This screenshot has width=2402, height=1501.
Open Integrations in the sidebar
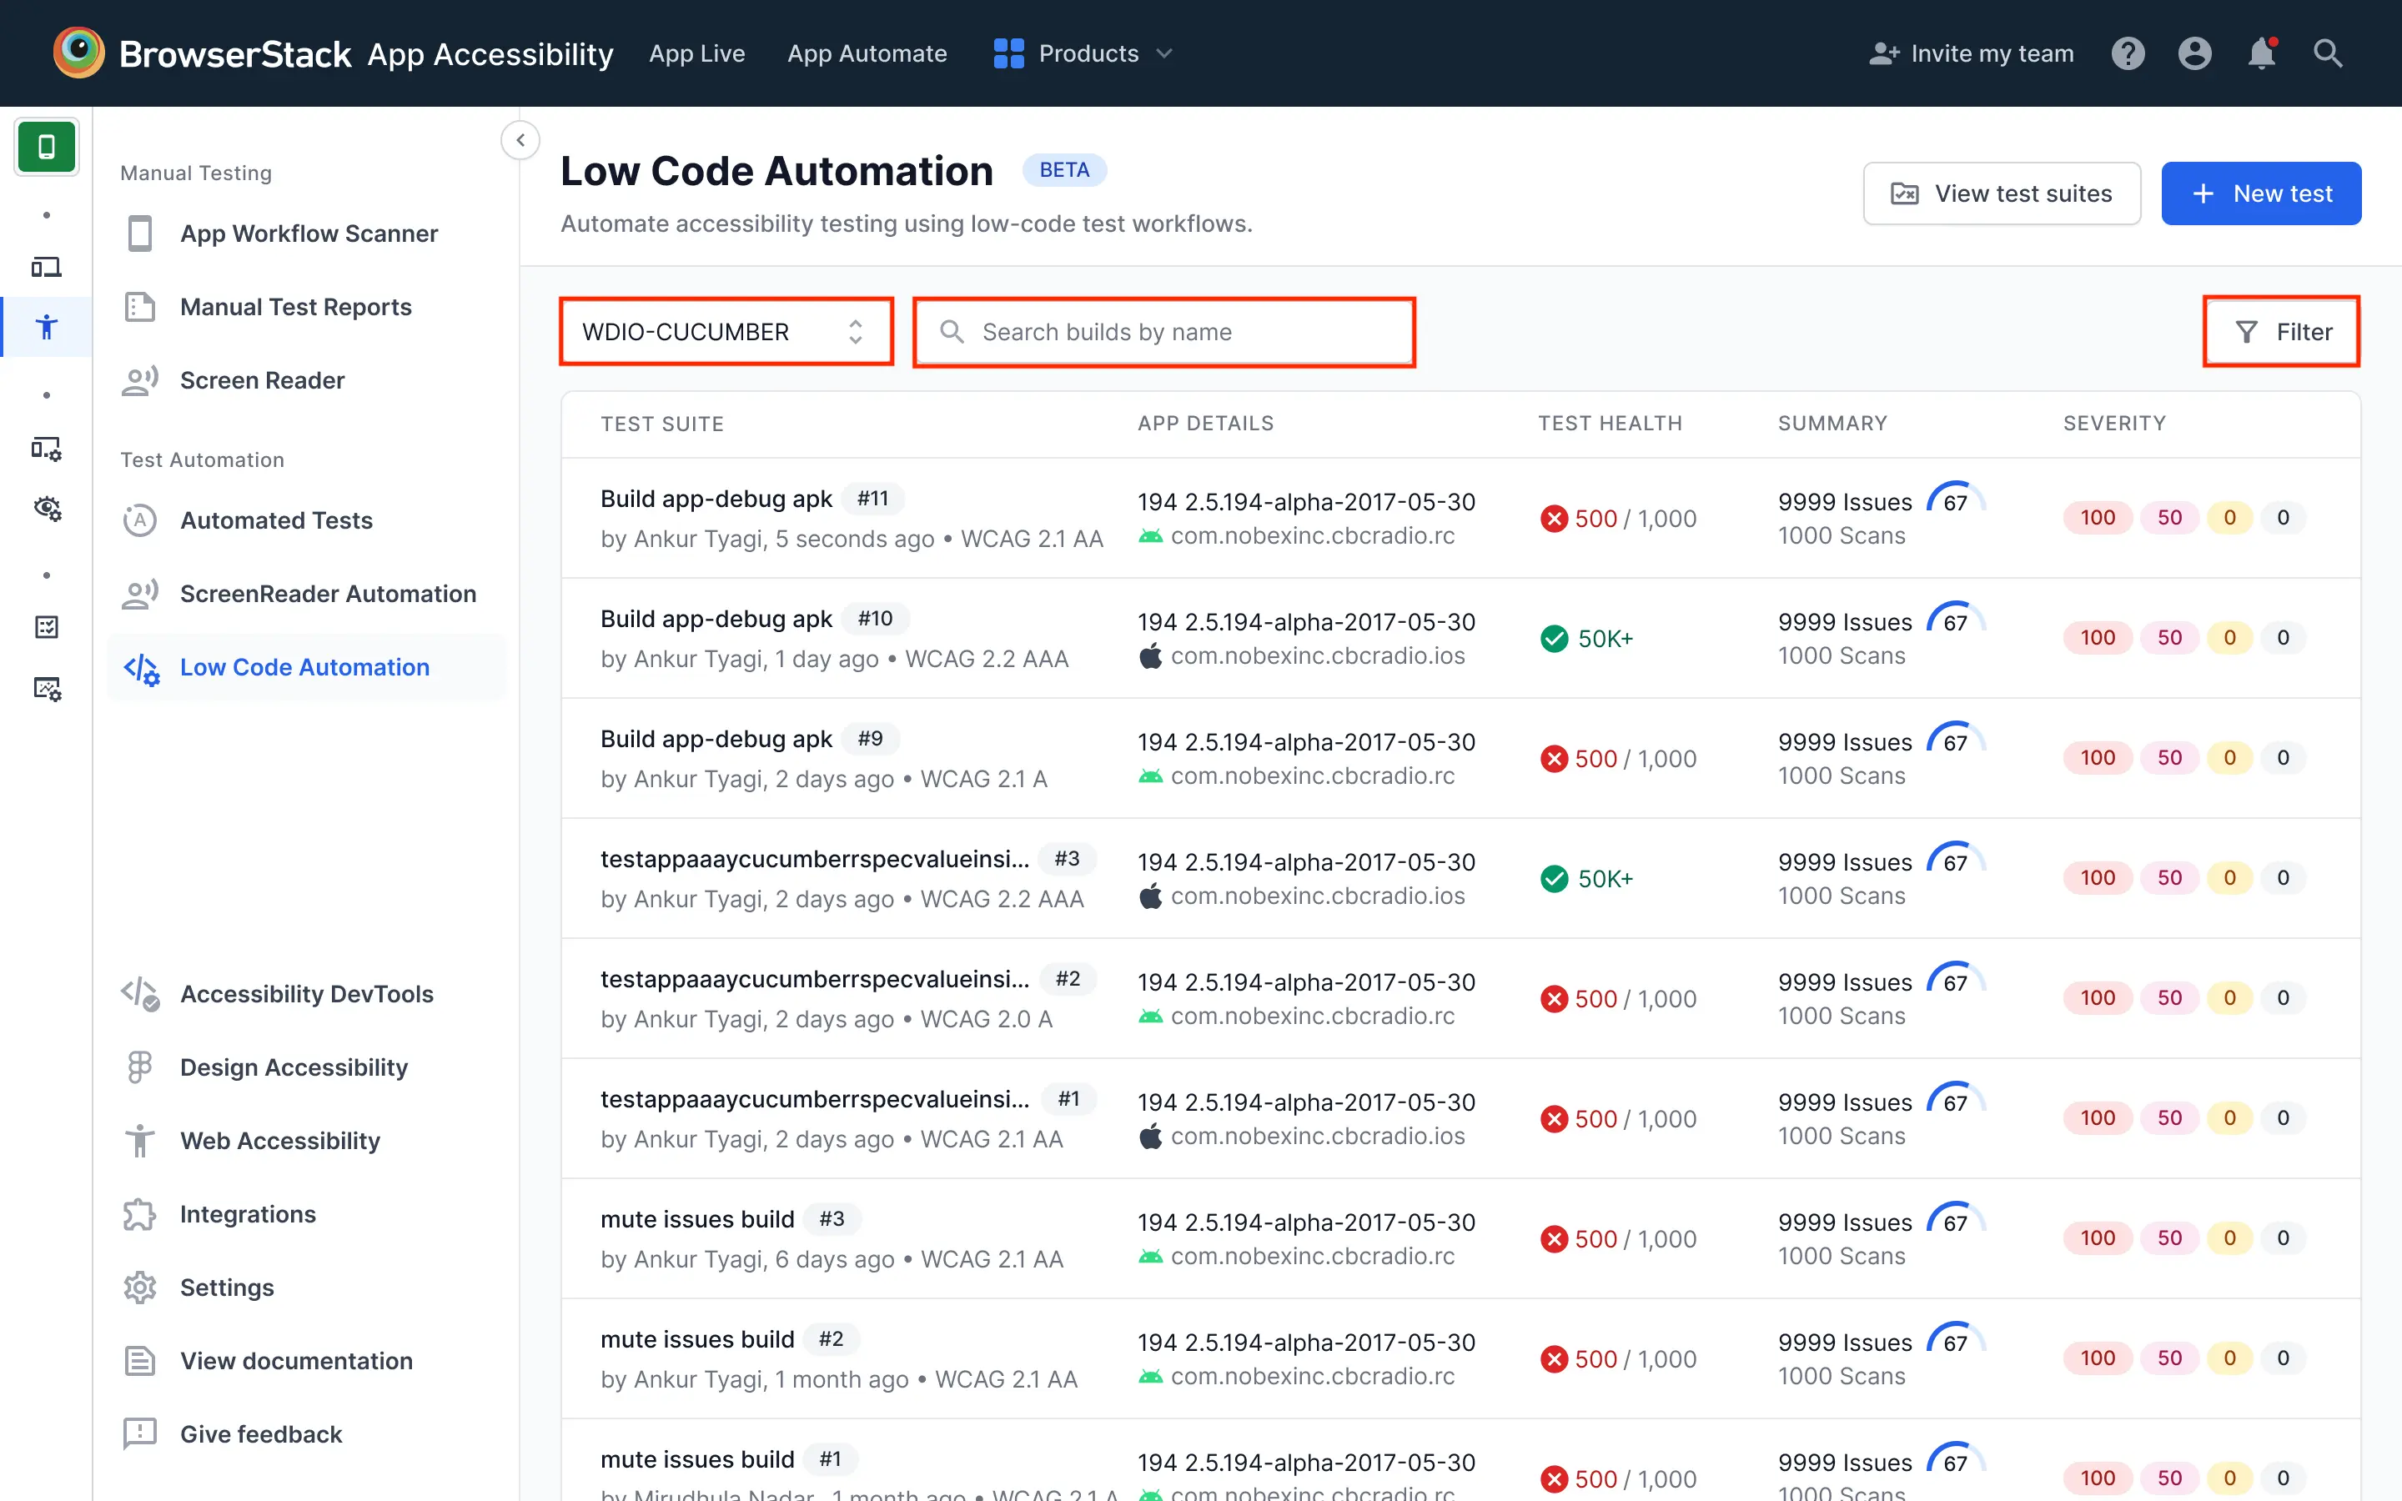tap(308, 1214)
